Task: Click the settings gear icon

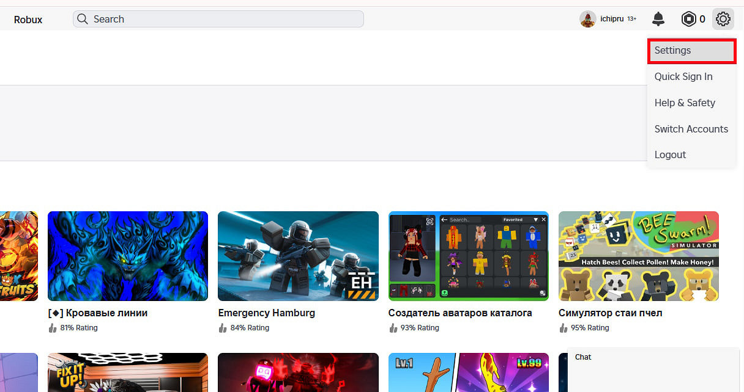Action: click(x=723, y=19)
